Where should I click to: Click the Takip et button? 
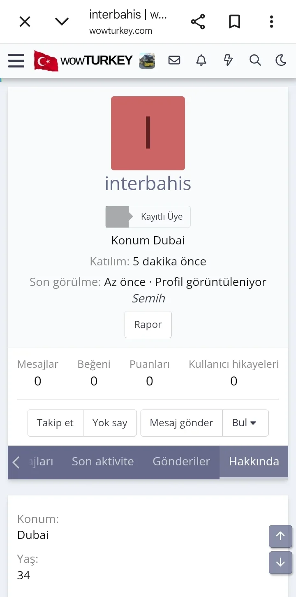point(55,423)
